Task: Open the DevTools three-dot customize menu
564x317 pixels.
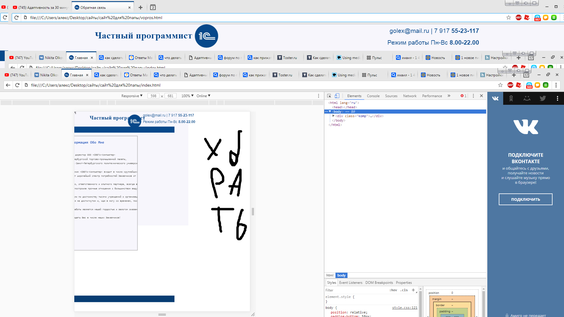Action: click(473, 96)
